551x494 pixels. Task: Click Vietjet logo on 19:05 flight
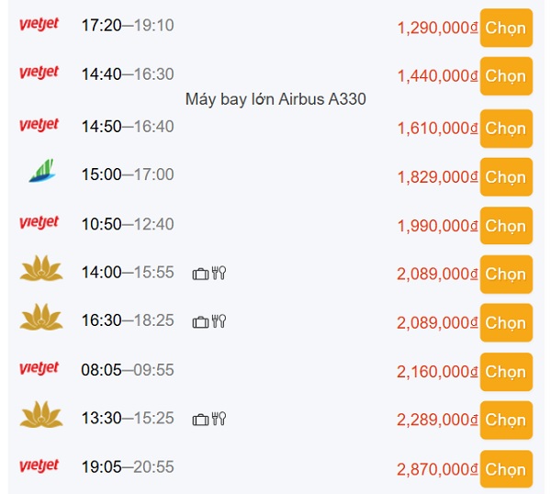(x=39, y=466)
